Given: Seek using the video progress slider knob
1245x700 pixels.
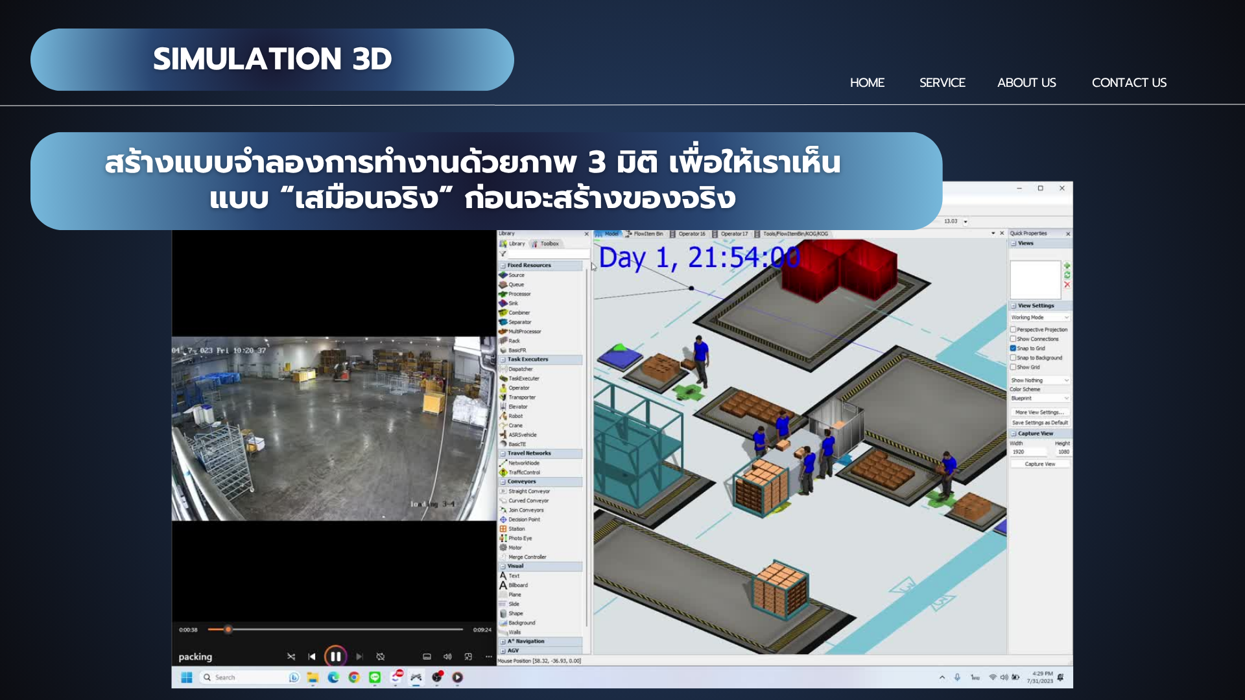Looking at the screenshot, I should click(228, 629).
